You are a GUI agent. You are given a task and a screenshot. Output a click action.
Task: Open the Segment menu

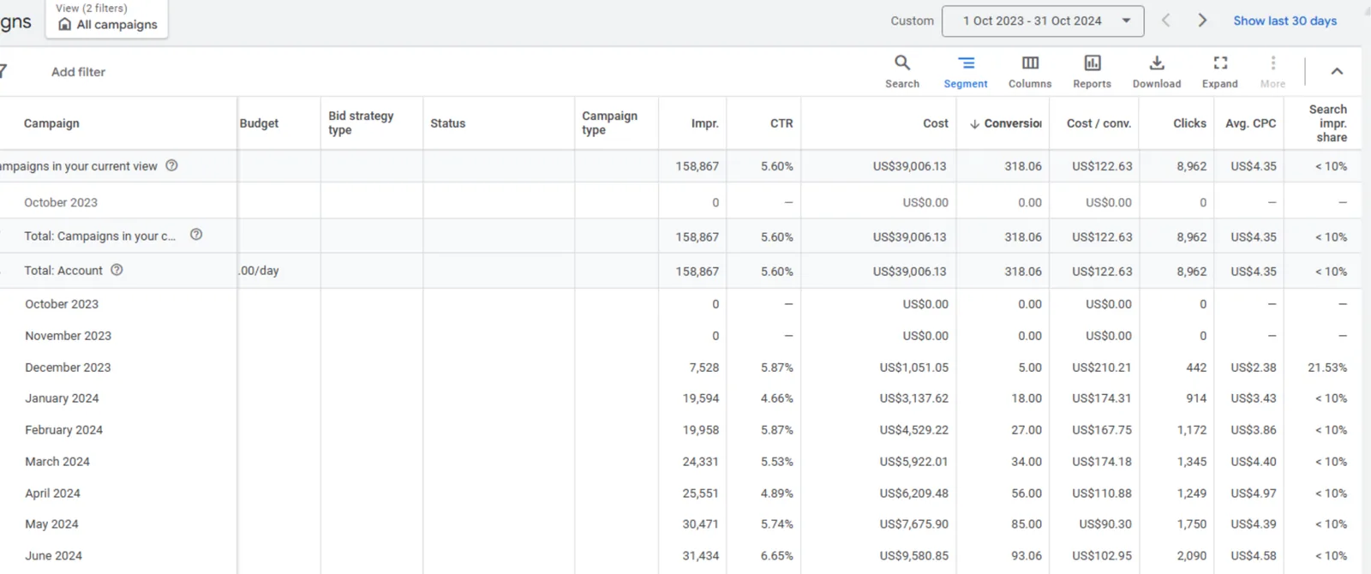pos(966,71)
